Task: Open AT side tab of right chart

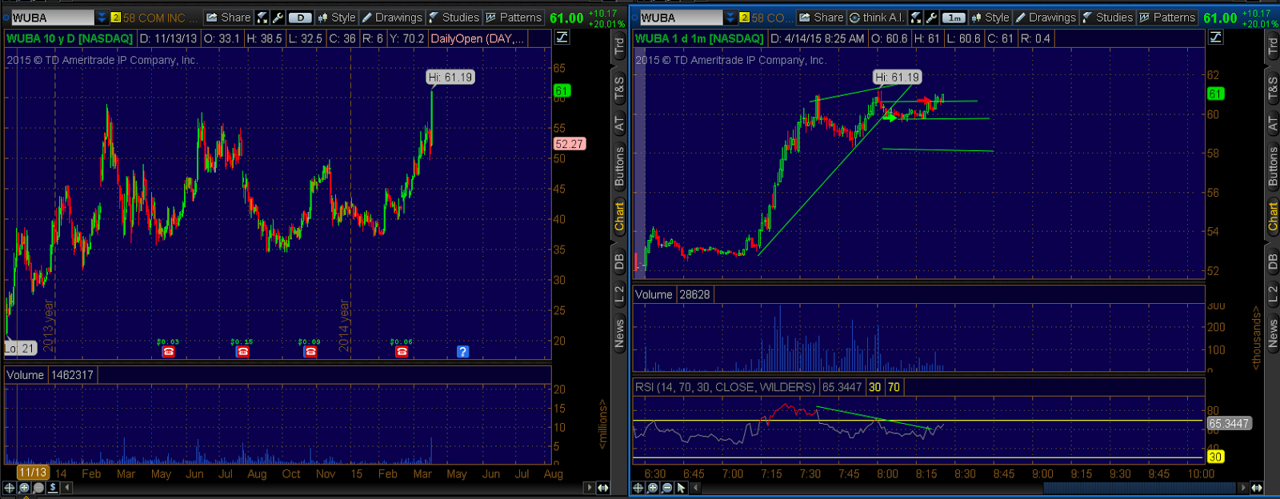Action: click(1273, 124)
